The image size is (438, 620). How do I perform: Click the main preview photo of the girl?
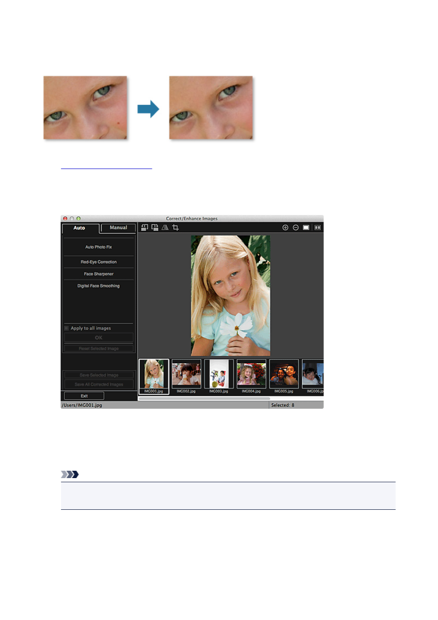pyautogui.click(x=230, y=296)
